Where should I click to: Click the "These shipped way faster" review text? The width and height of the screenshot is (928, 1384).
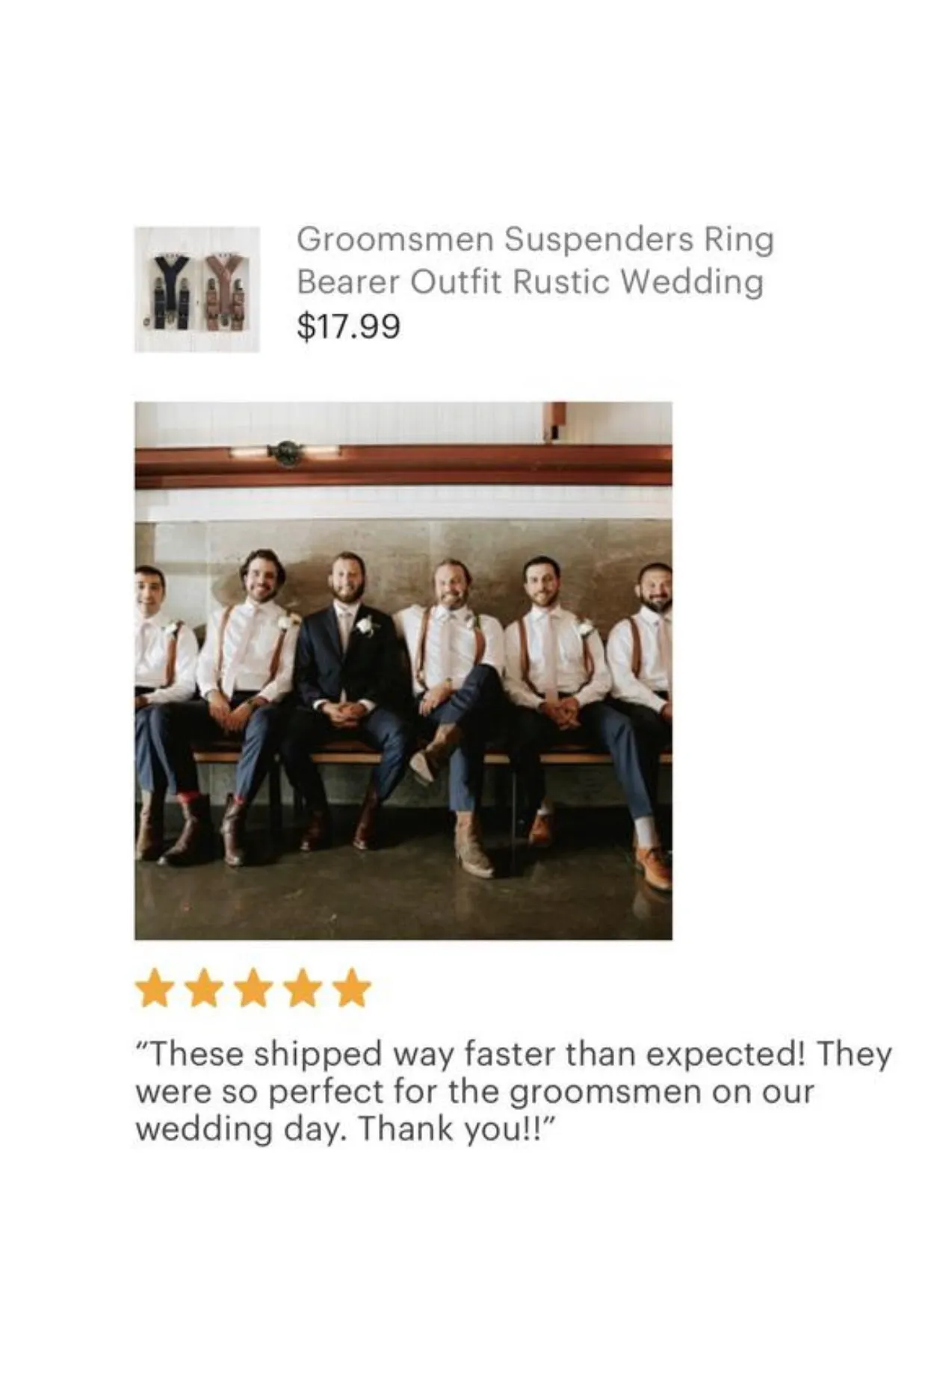coord(353,1054)
